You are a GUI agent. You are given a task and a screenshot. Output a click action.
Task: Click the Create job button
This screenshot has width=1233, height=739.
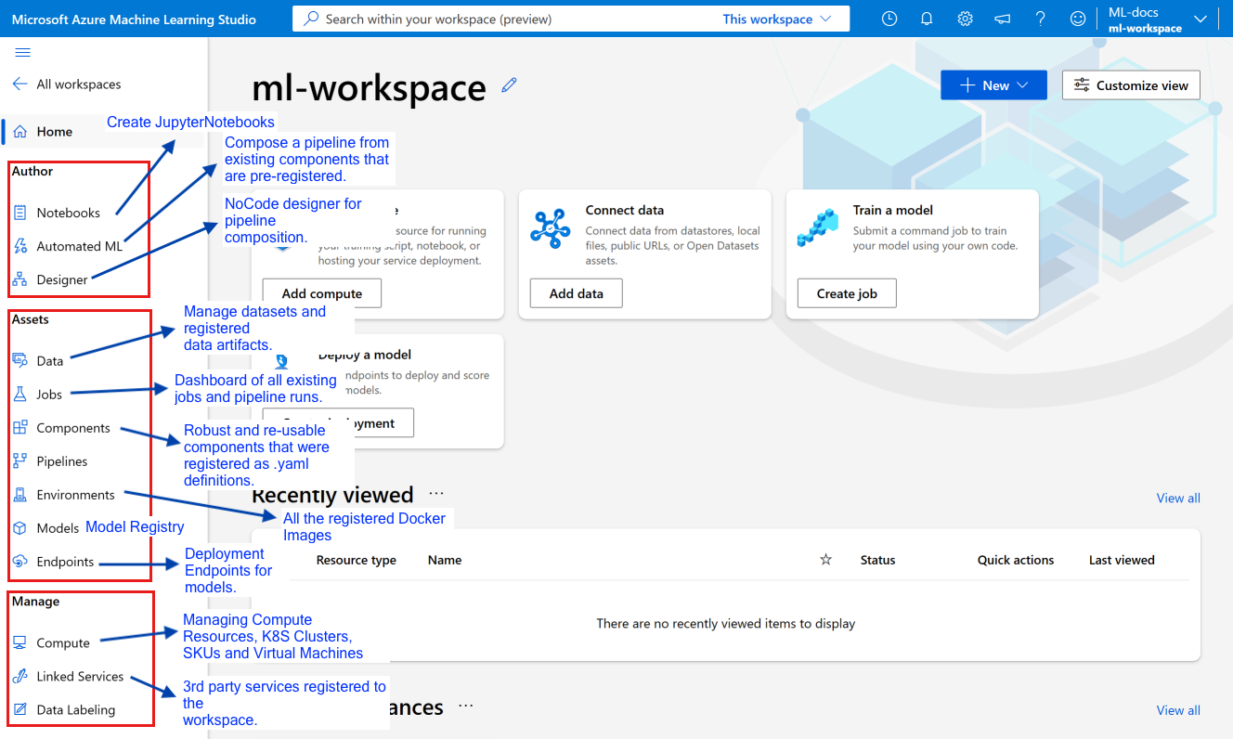847,293
